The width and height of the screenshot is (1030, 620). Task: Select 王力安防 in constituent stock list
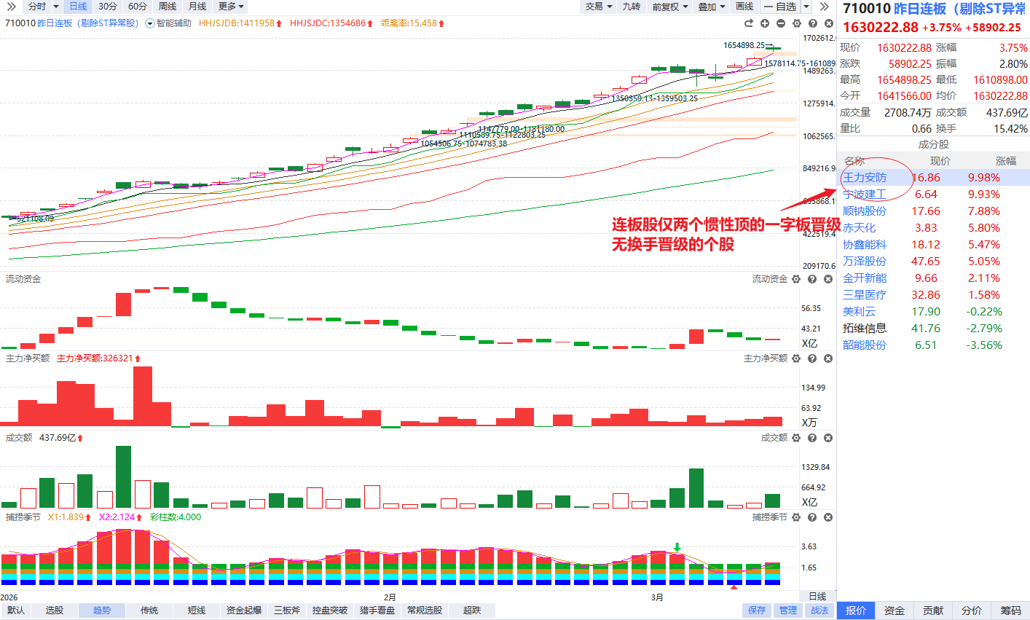pyautogui.click(x=865, y=178)
